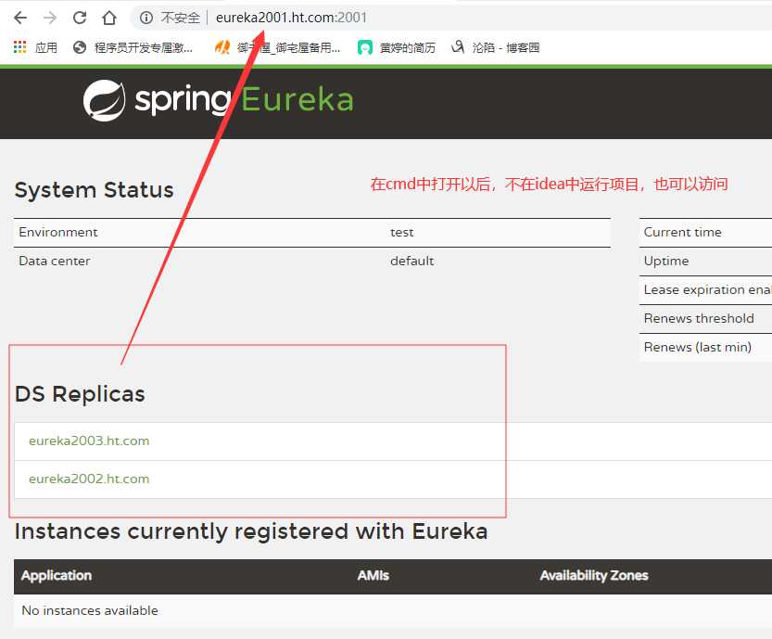Click the Availability Zones column header

[x=594, y=575]
